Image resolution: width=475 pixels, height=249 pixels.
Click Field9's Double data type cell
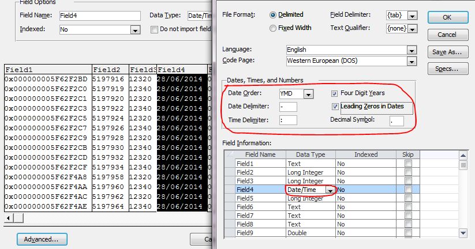point(311,233)
